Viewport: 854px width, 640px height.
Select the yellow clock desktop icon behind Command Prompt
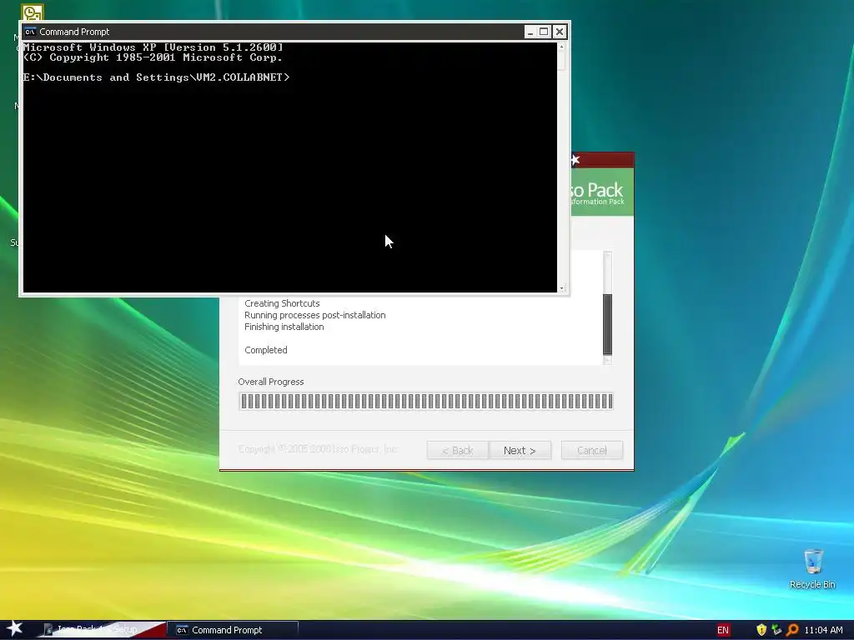click(33, 12)
